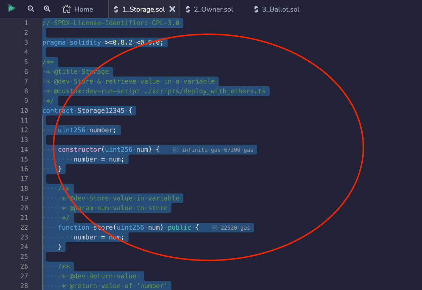This screenshot has height=290, width=422.
Task: Click the '@title Storage' comment
Action: (81, 72)
